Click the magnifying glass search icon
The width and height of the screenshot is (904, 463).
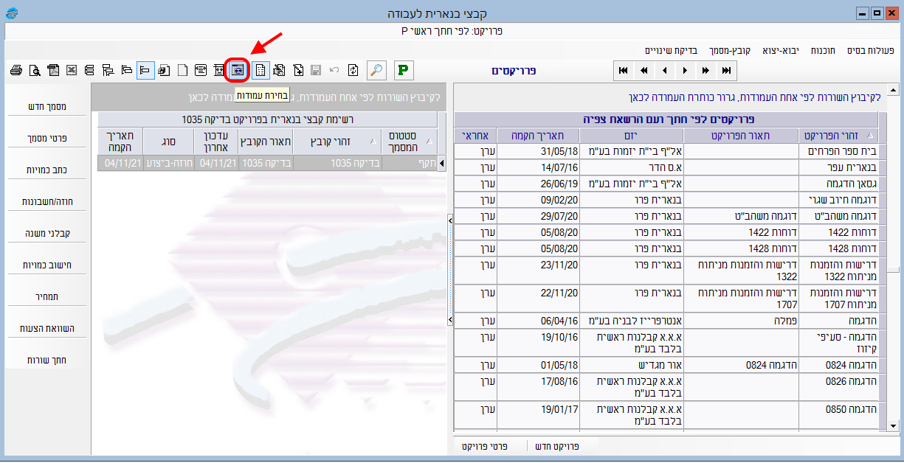376,70
